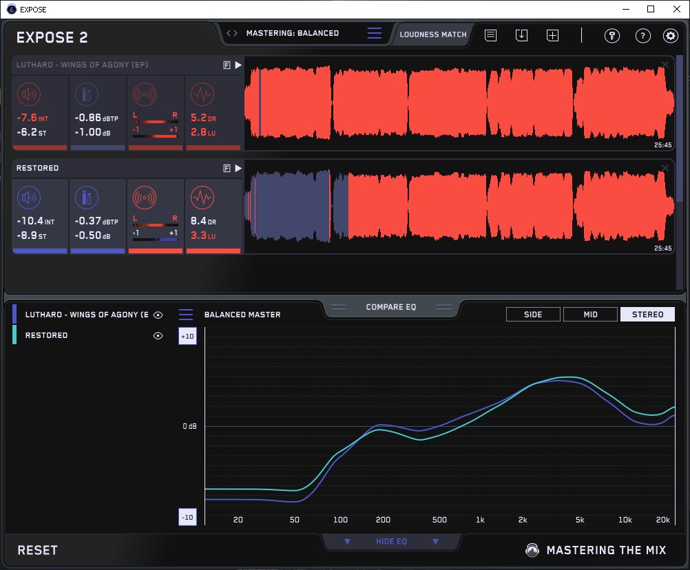Click the dynamic range waveform icon on Lutharo track
The width and height of the screenshot is (690, 570).
(202, 94)
